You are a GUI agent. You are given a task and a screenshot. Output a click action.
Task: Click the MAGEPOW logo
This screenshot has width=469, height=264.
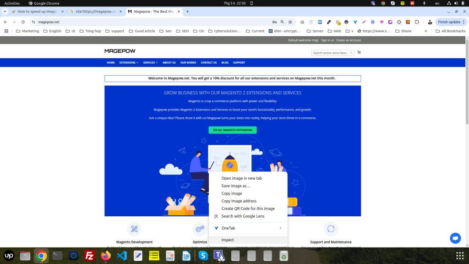120,51
